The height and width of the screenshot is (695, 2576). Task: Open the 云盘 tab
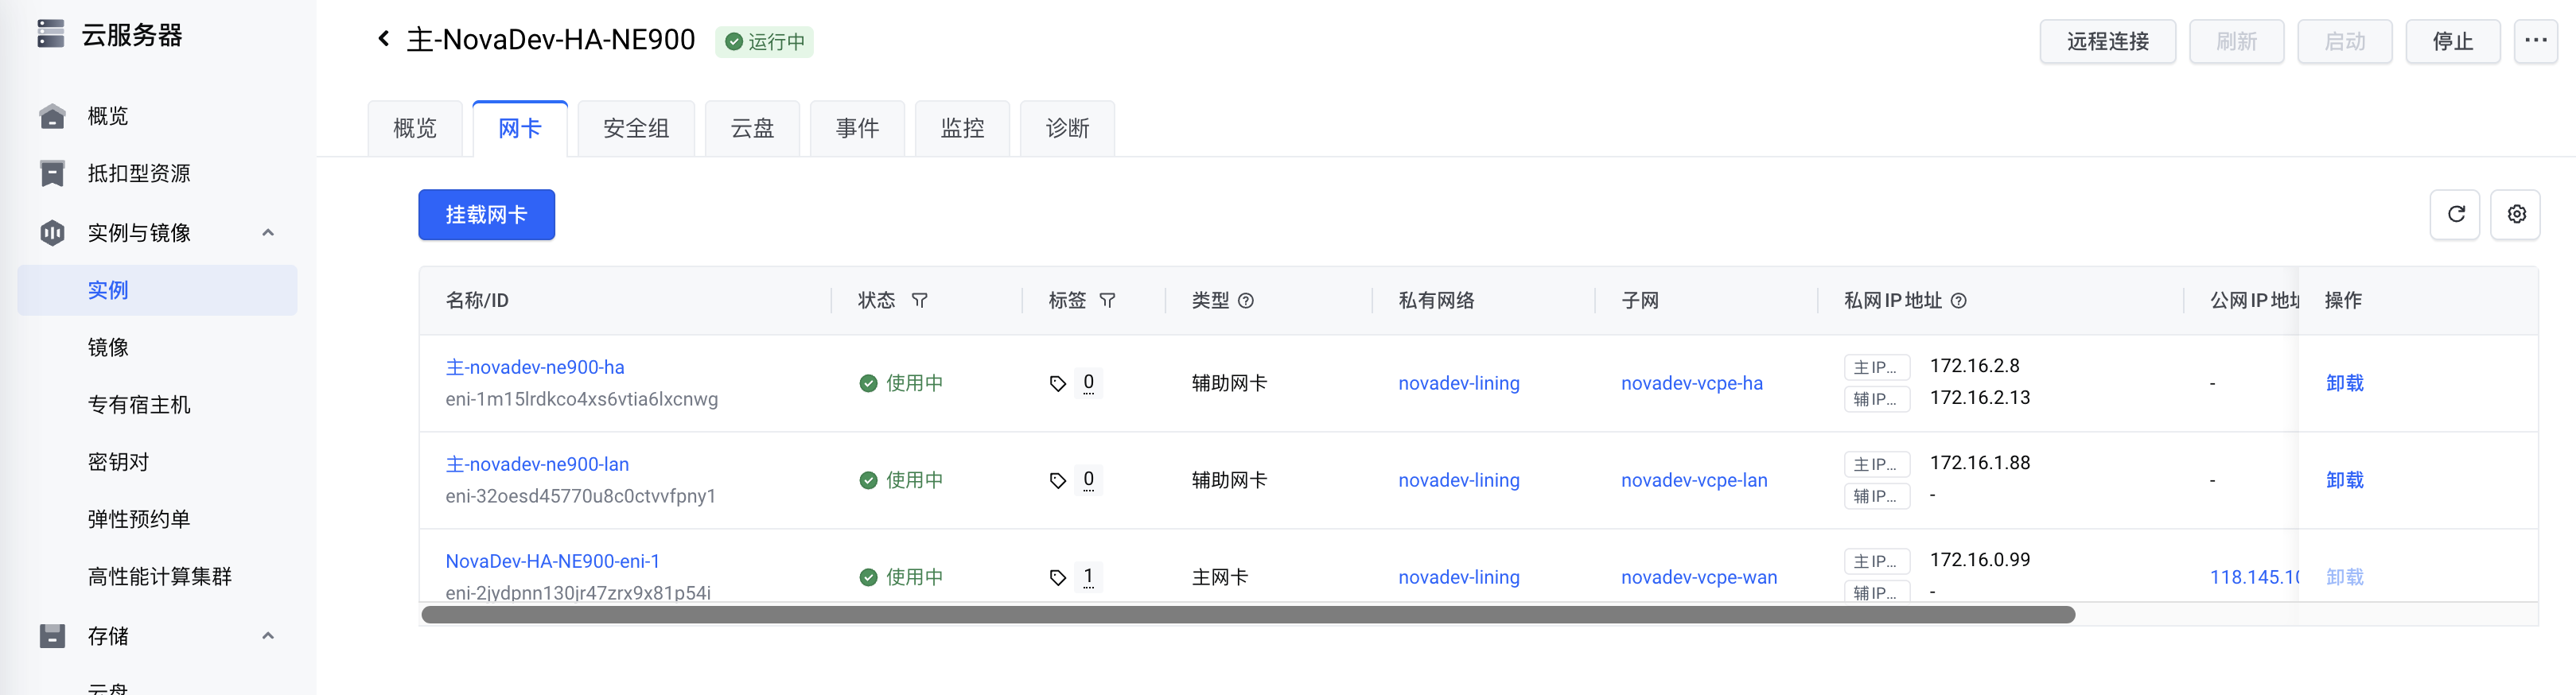752,128
